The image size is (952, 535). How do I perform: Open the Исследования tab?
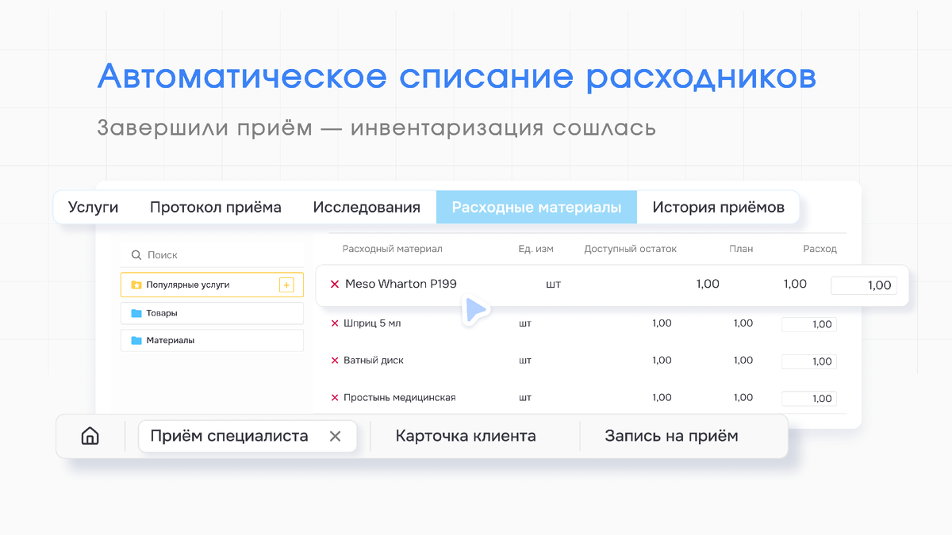(x=367, y=208)
